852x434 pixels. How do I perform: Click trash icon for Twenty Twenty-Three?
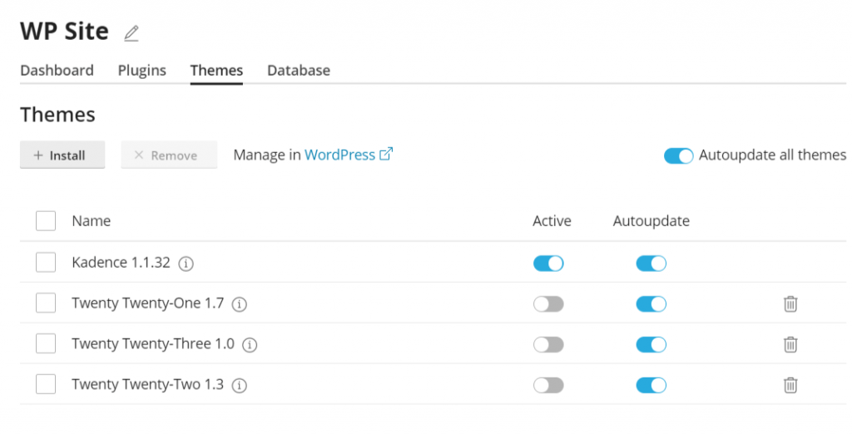790,344
